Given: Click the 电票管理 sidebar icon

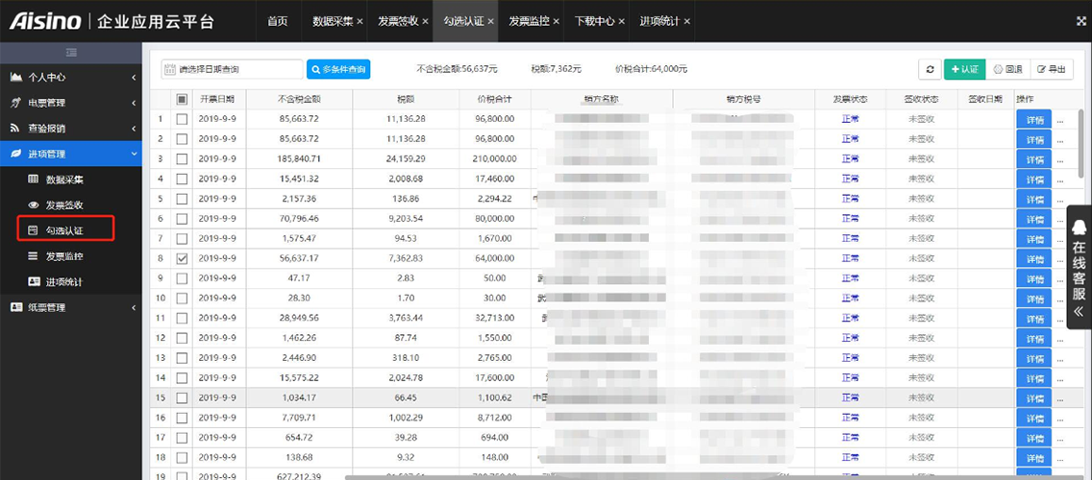Looking at the screenshot, I should click(16, 103).
